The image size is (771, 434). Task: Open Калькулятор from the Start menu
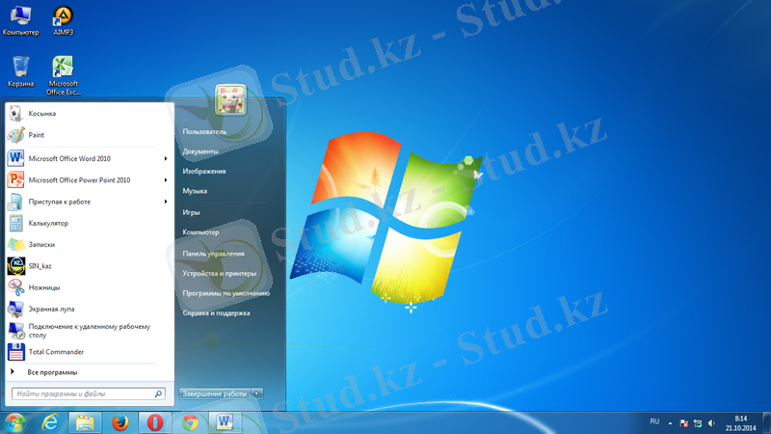[x=48, y=223]
